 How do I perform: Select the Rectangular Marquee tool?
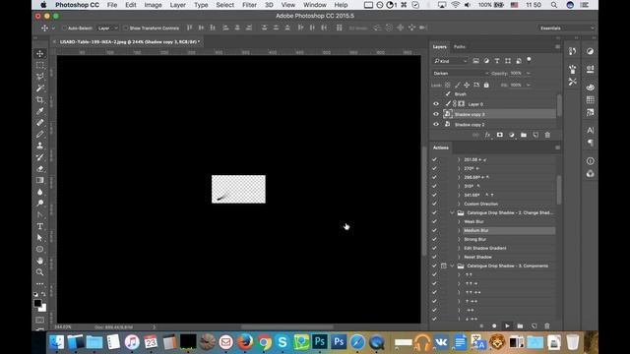tap(39, 65)
